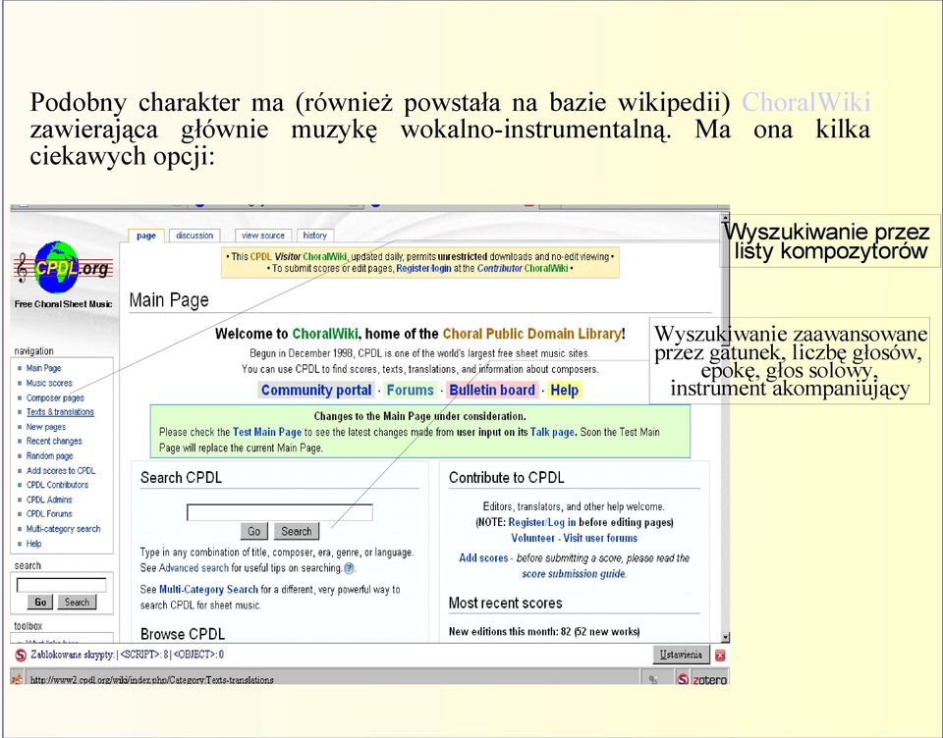Click 'Search' button under Search CPDL field
Image resolution: width=943 pixels, height=738 pixels.
(297, 531)
